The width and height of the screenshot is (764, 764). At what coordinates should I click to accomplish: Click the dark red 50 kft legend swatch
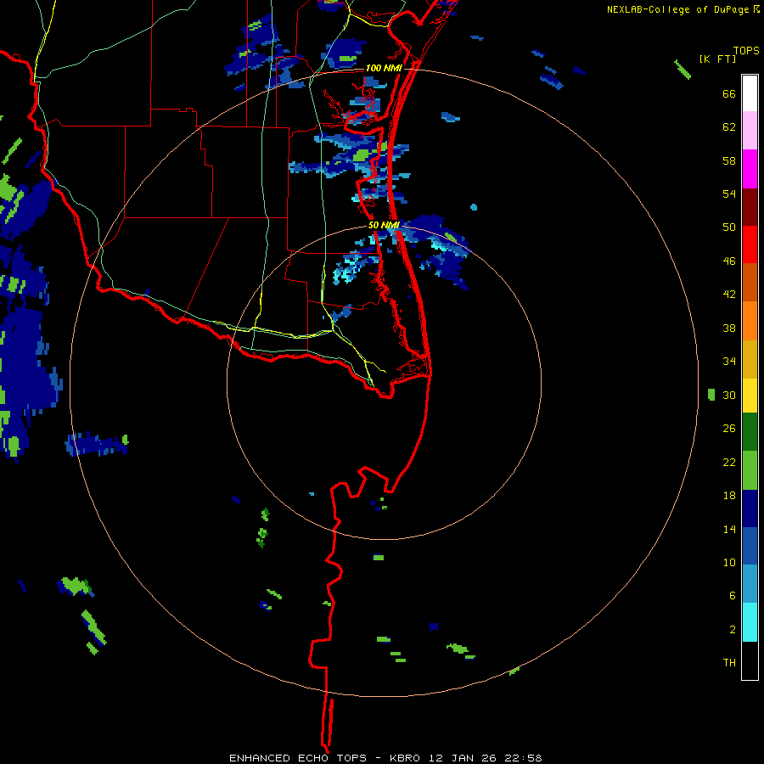point(750,207)
